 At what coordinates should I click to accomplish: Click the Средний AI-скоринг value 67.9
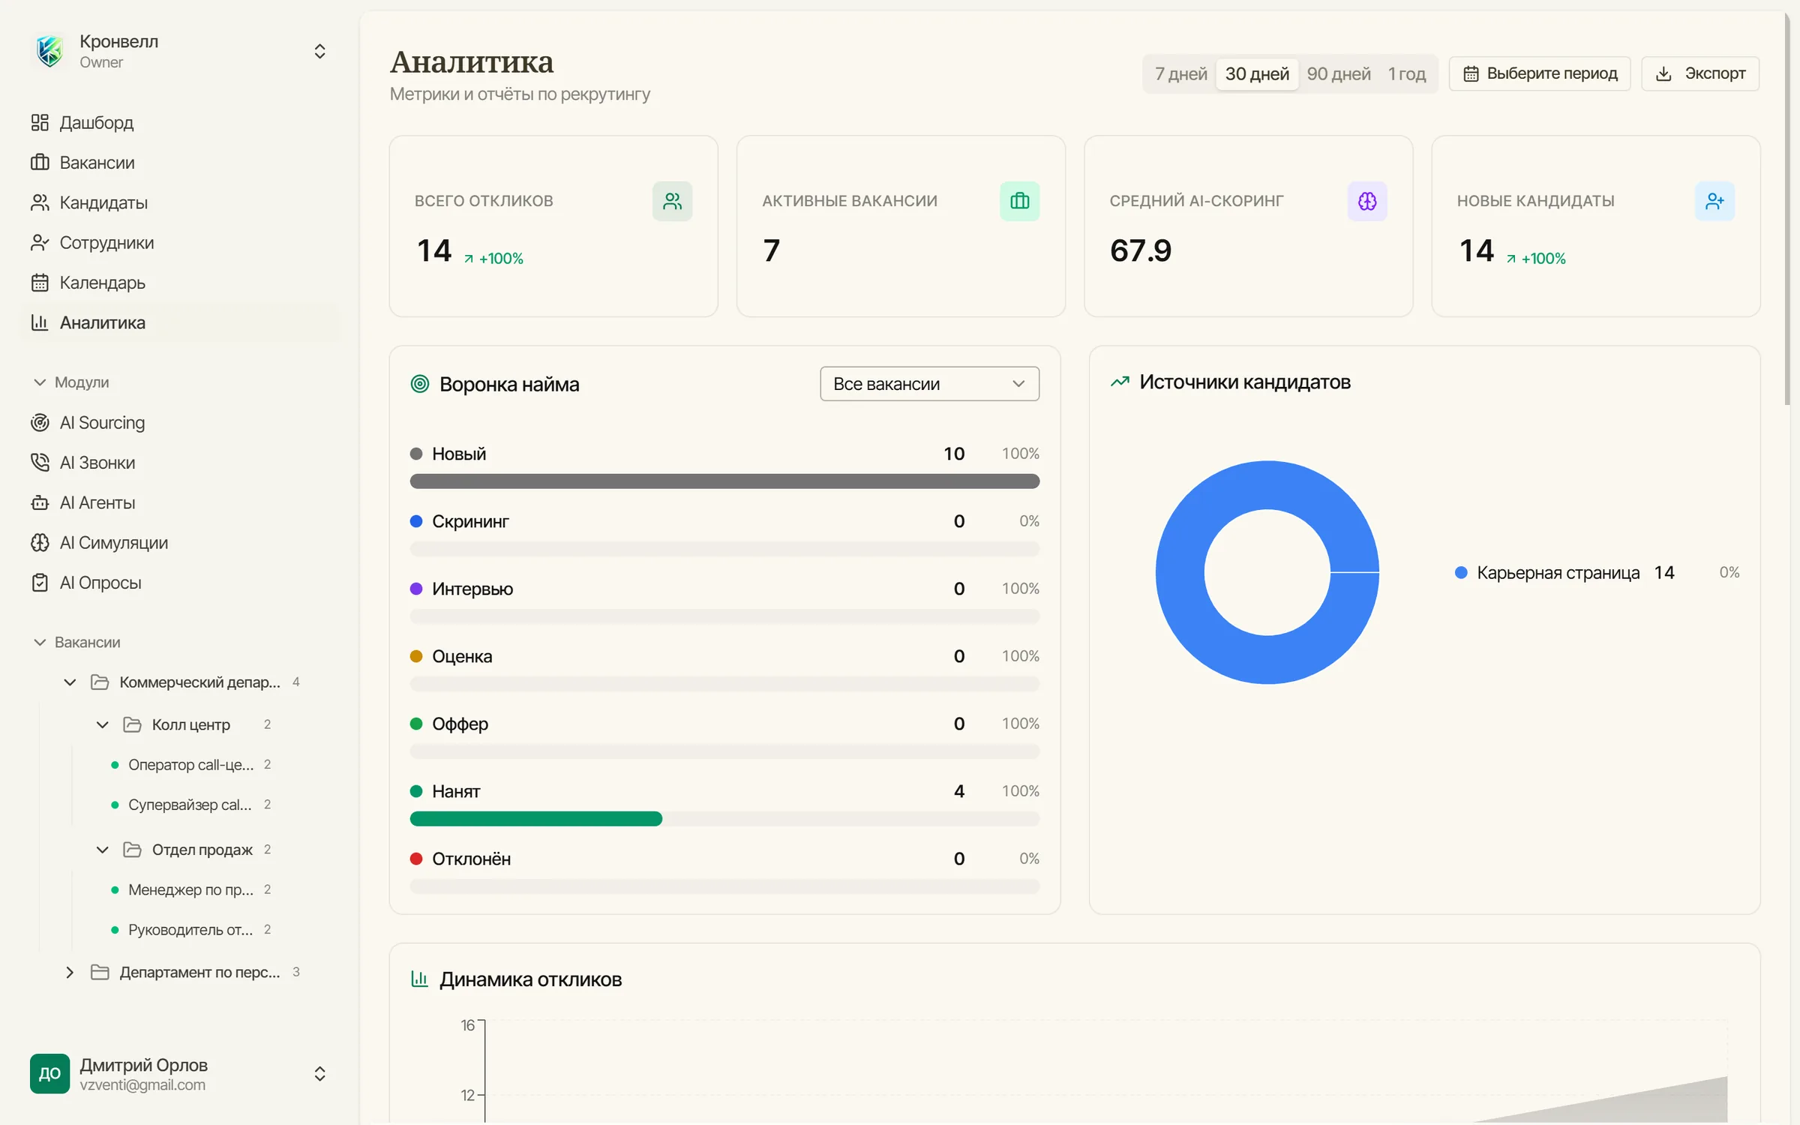point(1140,250)
